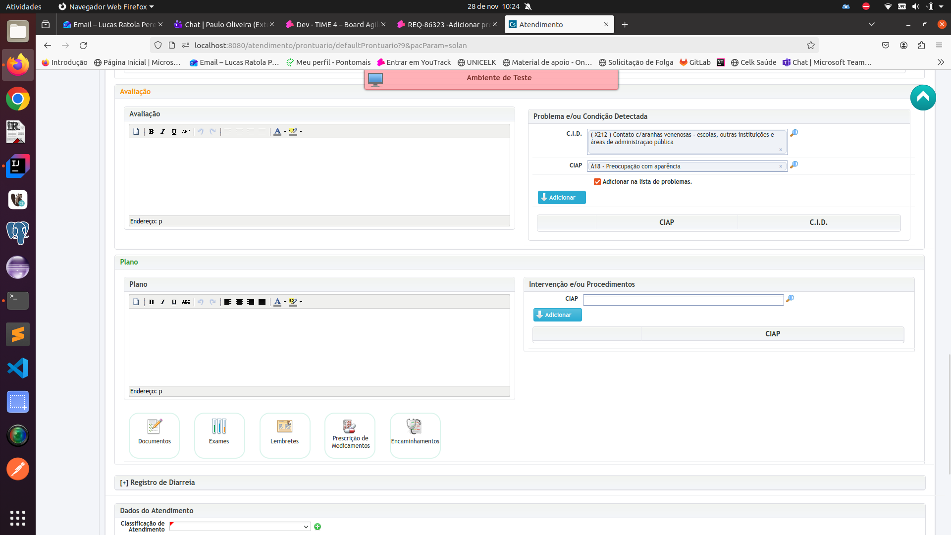
Task: Click Adicionar button under Problema e/ou Condição
Action: click(562, 198)
